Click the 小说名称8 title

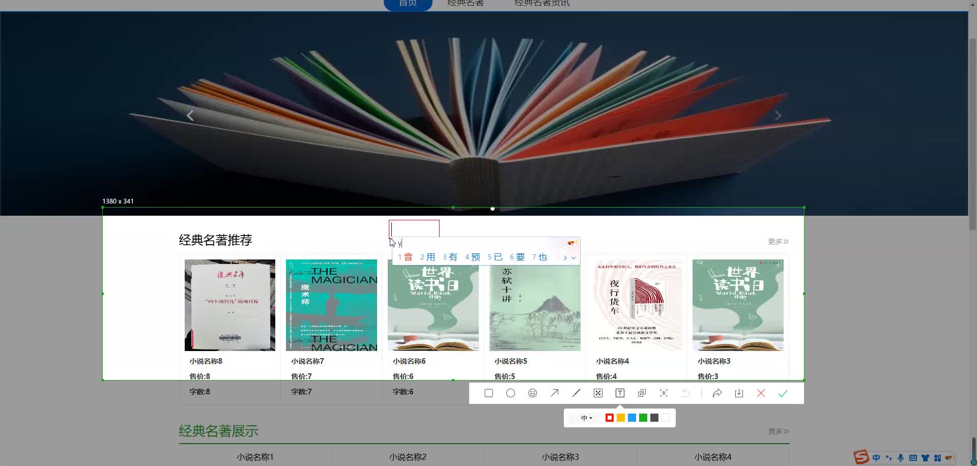pyautogui.click(x=206, y=361)
